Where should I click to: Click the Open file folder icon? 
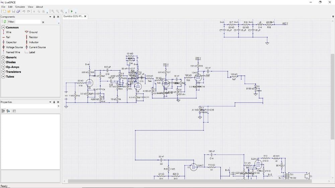[9, 11]
